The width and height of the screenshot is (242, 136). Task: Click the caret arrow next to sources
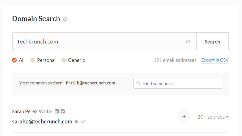point(227,117)
